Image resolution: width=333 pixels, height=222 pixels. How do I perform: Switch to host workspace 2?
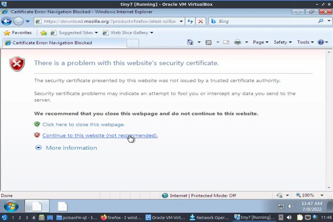click(20, 218)
